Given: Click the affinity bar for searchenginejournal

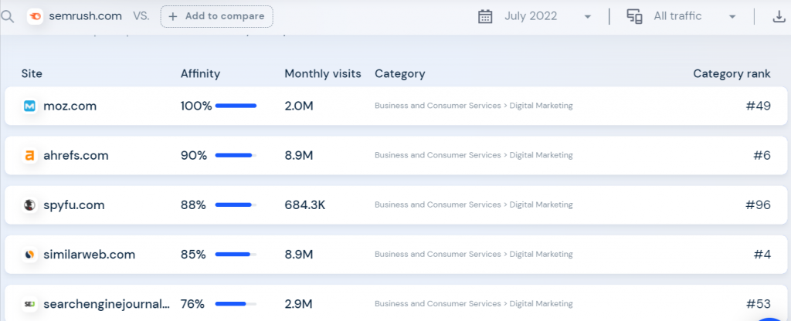Looking at the screenshot, I should (x=236, y=304).
